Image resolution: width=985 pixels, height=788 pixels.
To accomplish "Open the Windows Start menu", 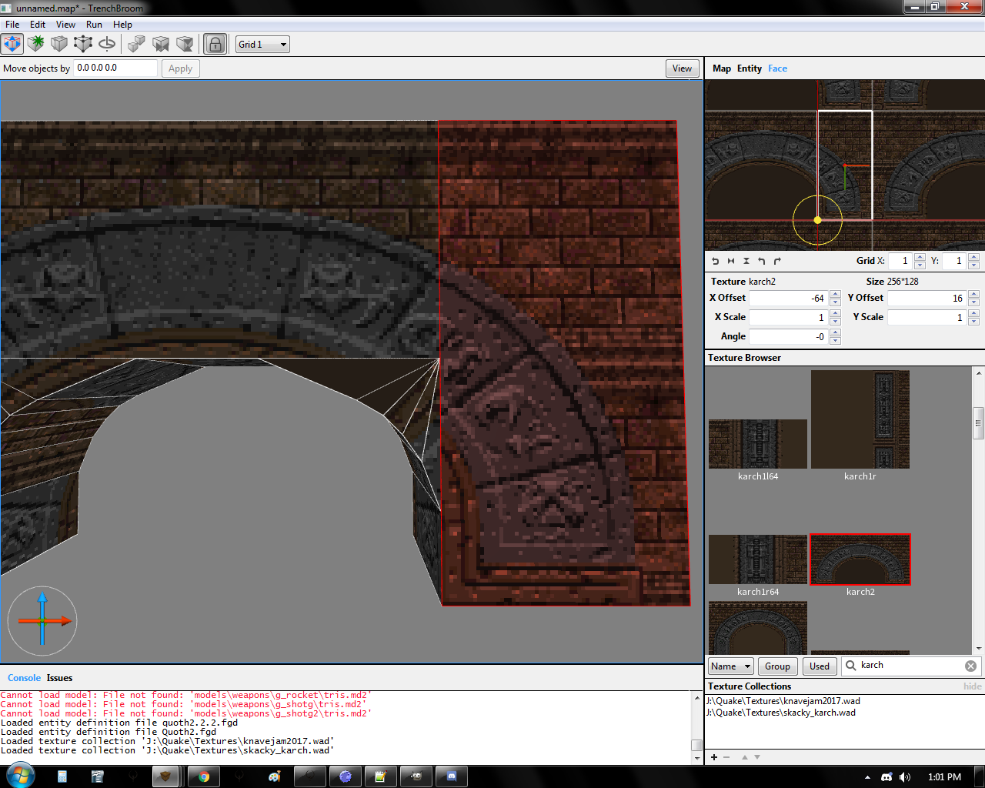I will [x=20, y=776].
